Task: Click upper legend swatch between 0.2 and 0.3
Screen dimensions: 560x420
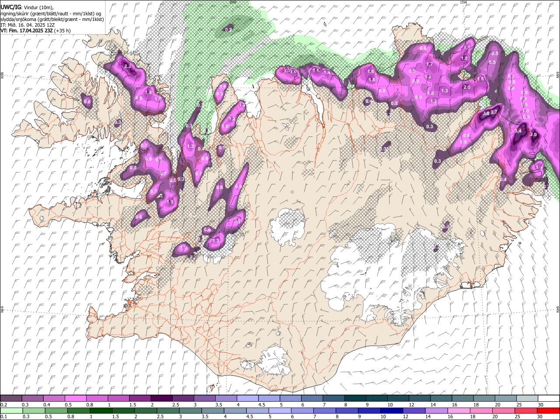Action: [x=11, y=398]
